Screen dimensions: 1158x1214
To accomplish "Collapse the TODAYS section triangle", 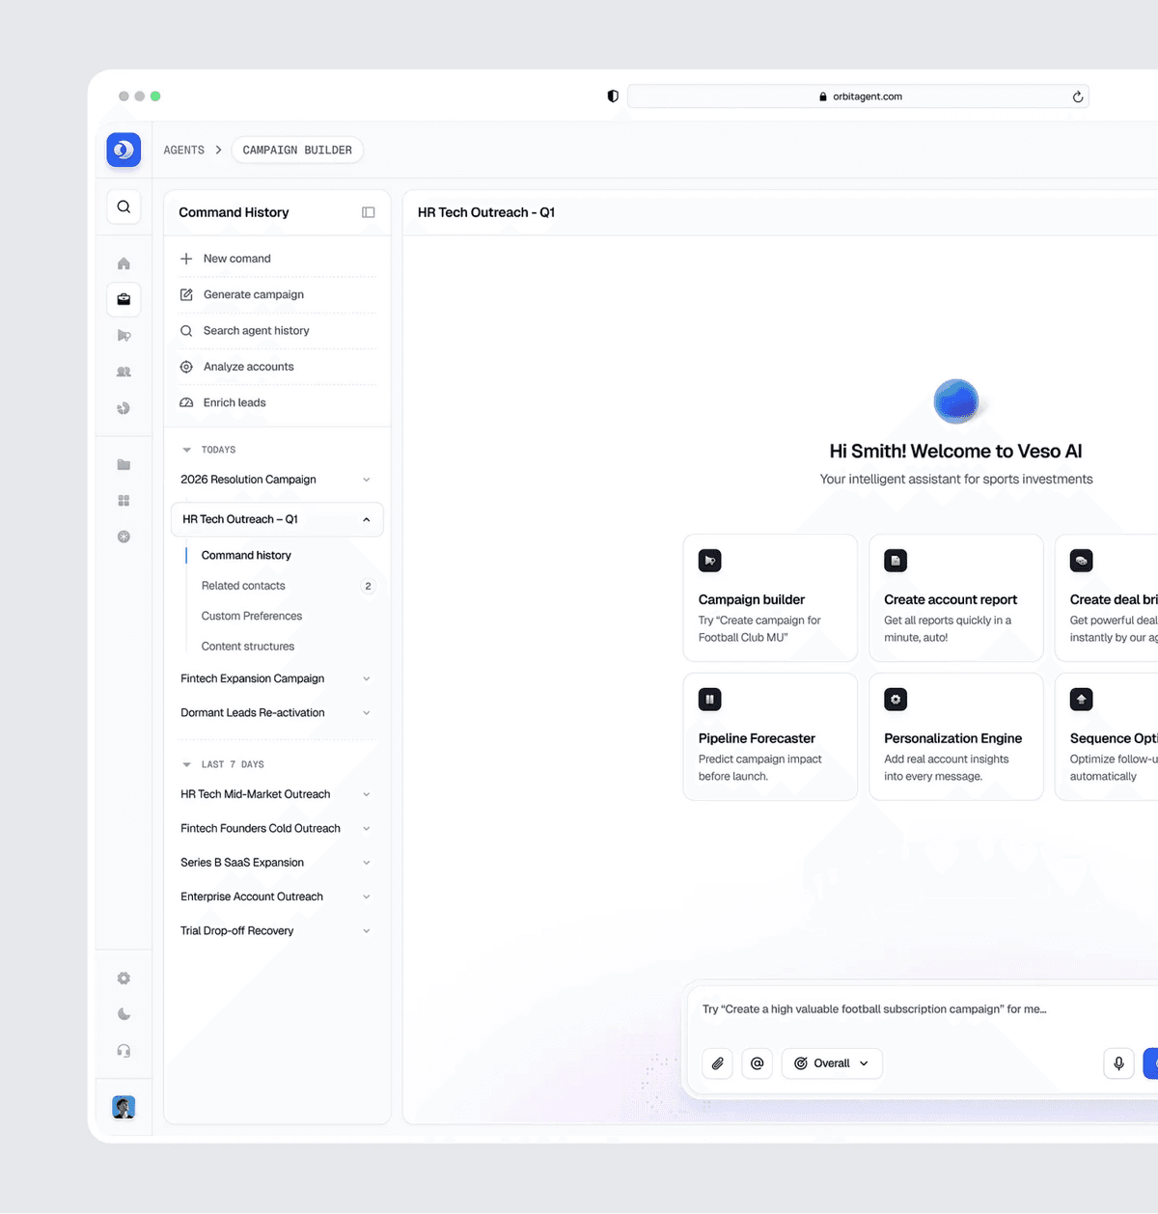I will [187, 450].
